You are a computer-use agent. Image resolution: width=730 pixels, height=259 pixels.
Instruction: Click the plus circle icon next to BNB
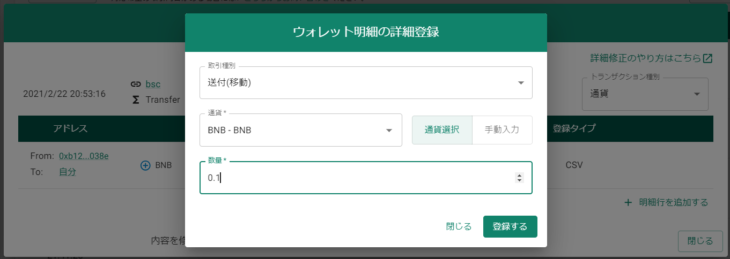[x=145, y=165]
